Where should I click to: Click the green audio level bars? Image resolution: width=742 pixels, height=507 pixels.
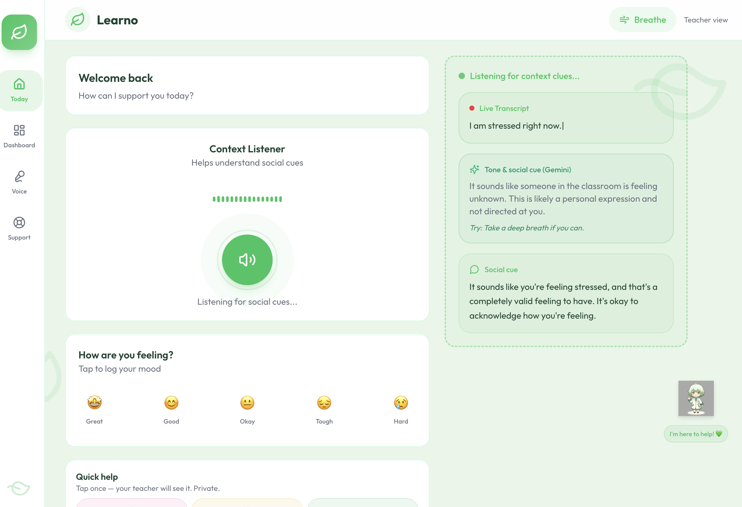coord(247,199)
